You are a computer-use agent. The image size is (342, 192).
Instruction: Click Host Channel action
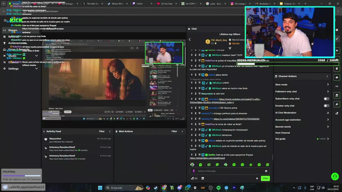[x=282, y=133]
